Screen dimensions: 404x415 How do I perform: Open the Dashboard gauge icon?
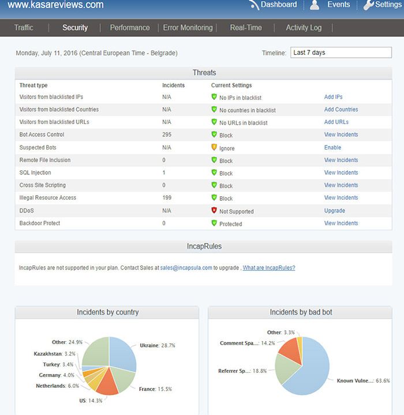point(253,5)
